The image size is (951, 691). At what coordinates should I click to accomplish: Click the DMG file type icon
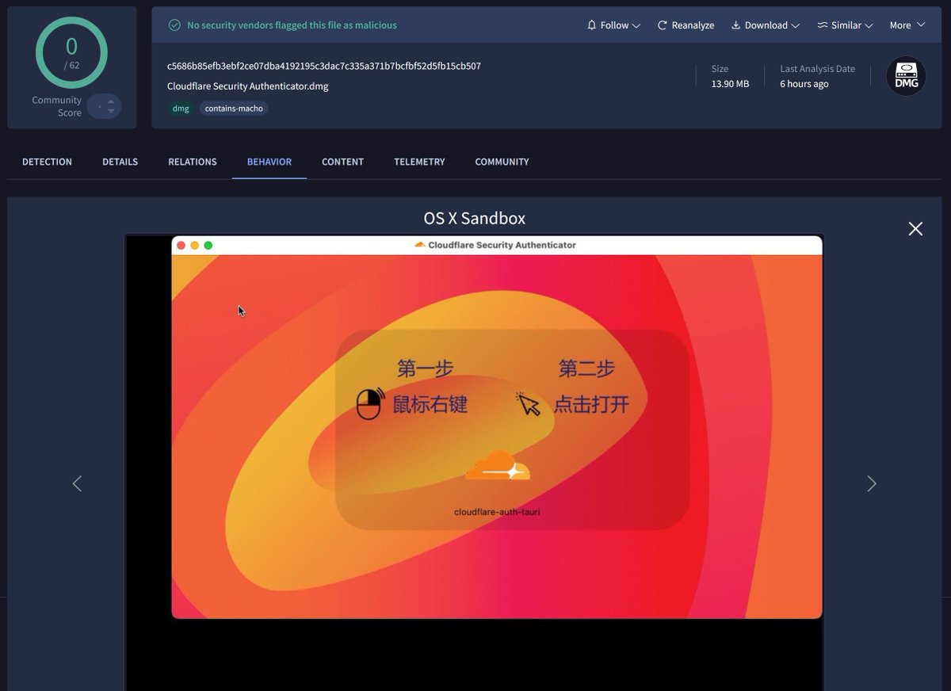[x=906, y=76]
